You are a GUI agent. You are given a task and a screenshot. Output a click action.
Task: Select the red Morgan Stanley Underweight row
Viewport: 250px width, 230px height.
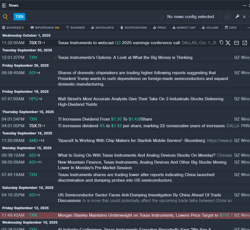coord(125,215)
